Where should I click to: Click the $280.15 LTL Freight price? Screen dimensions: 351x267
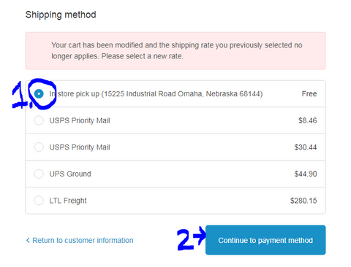[x=303, y=201]
